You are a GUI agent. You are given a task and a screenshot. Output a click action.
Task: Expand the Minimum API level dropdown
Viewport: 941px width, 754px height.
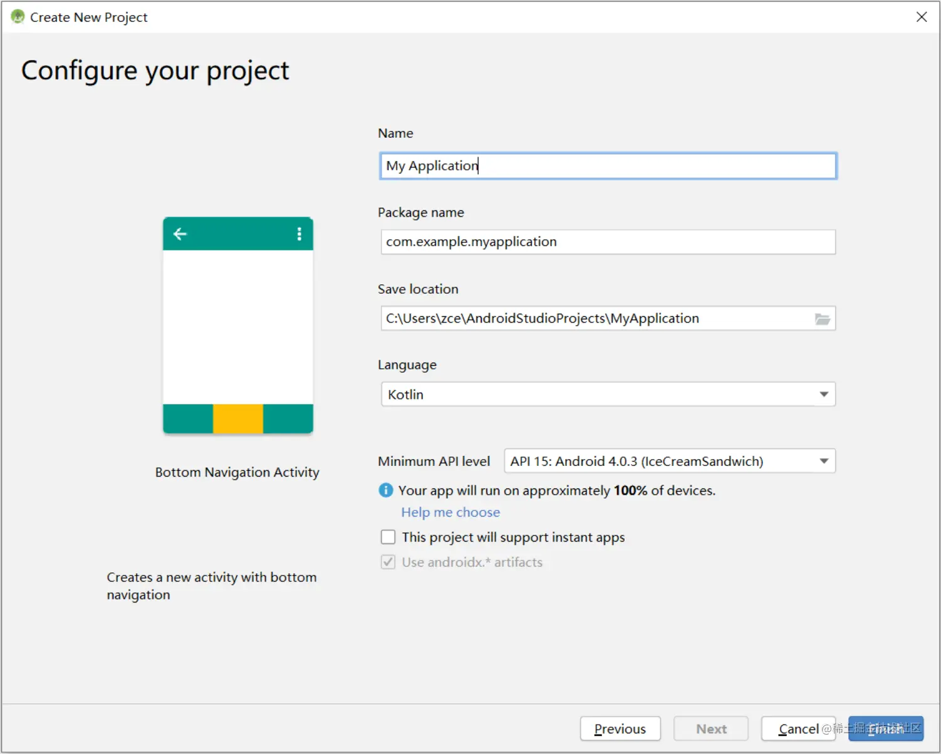pos(669,462)
